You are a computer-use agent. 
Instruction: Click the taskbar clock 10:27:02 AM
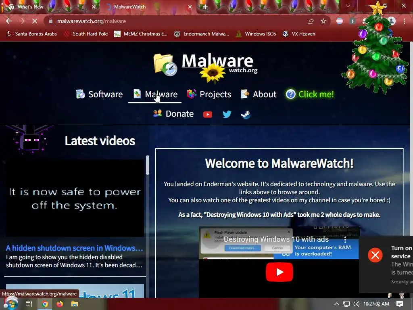(x=376, y=304)
